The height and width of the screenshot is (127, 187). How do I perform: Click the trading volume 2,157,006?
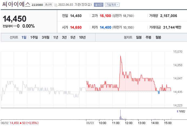pos(168,16)
